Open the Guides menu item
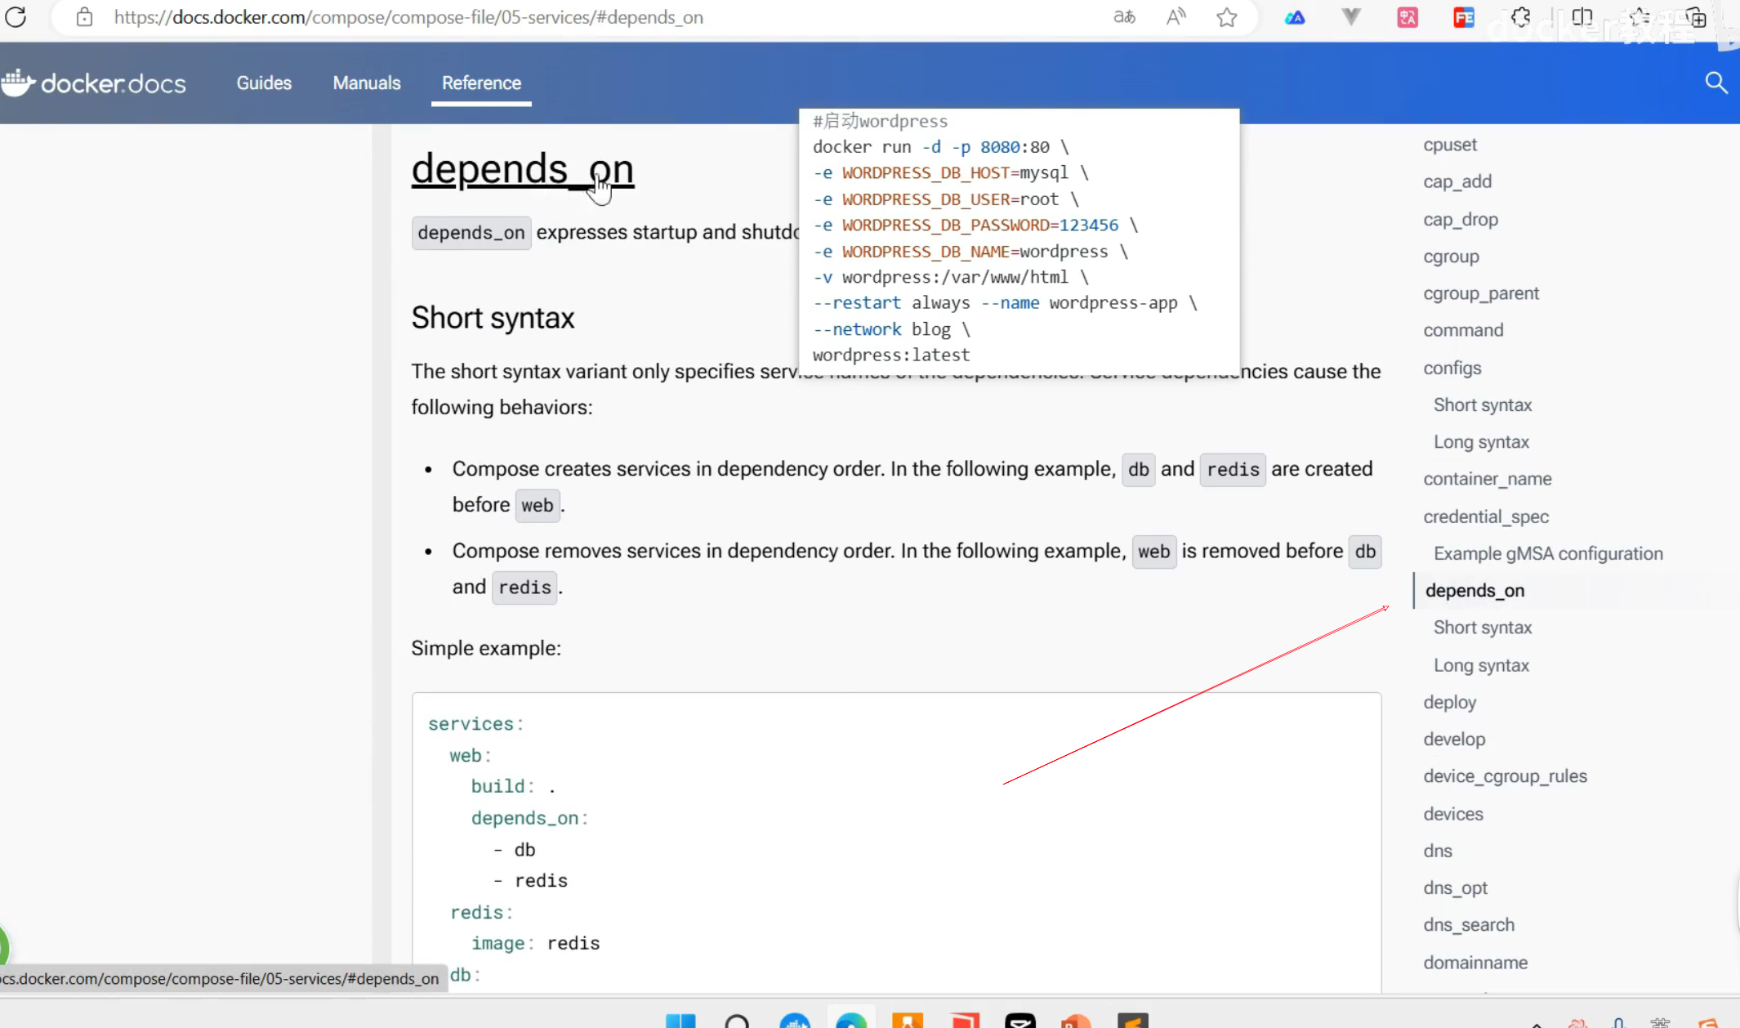 pyautogui.click(x=264, y=83)
